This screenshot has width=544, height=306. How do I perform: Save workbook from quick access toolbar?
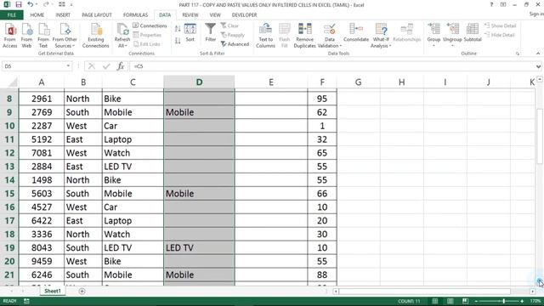tap(19, 4)
